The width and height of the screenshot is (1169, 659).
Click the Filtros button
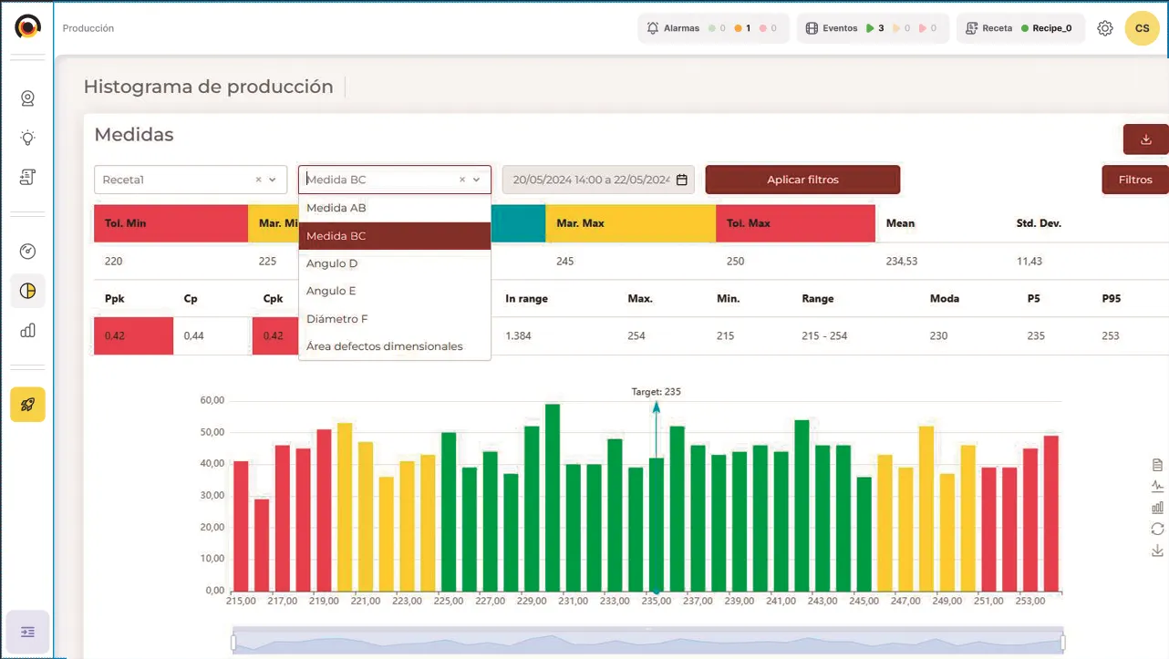click(1135, 180)
